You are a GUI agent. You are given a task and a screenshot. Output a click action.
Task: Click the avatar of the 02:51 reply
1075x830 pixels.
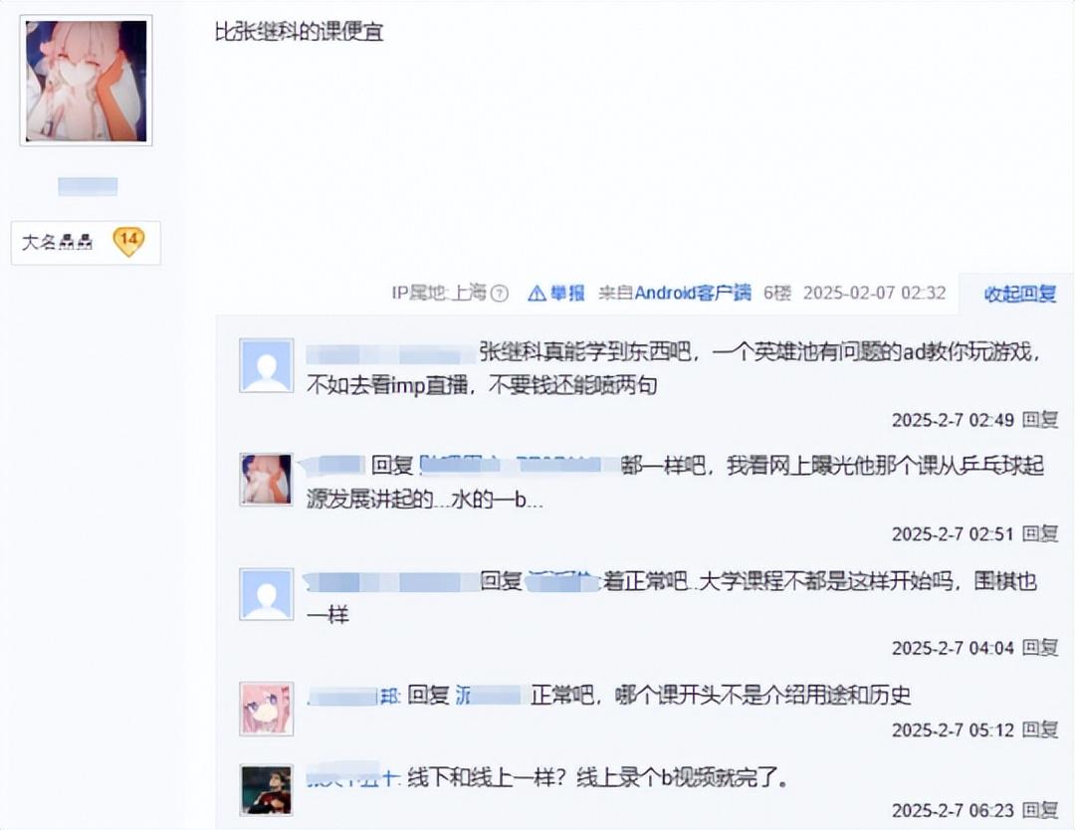pos(266,479)
